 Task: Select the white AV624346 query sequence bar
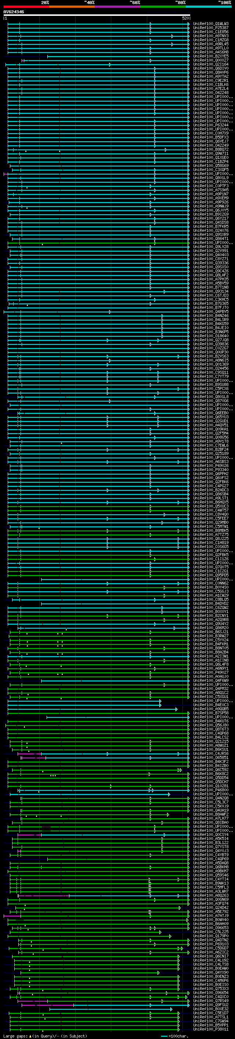(97, 15)
